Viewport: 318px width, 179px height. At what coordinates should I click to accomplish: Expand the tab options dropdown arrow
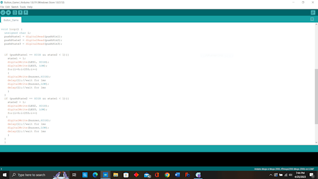pyautogui.click(x=312, y=19)
